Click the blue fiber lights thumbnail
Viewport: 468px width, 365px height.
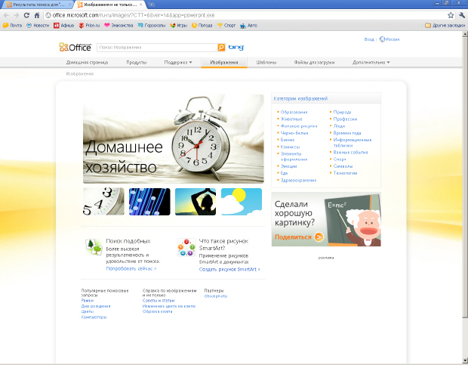click(149, 202)
